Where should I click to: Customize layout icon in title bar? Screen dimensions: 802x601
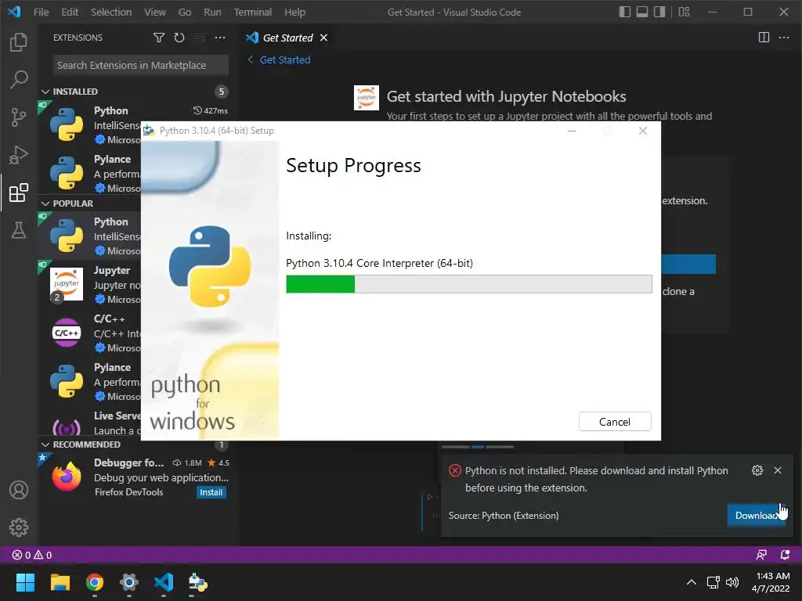684,12
